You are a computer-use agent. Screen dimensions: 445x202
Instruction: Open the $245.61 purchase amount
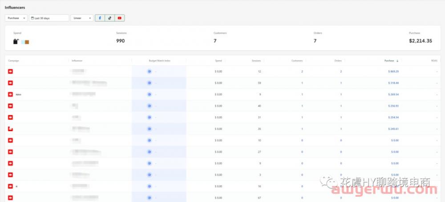tap(393, 129)
